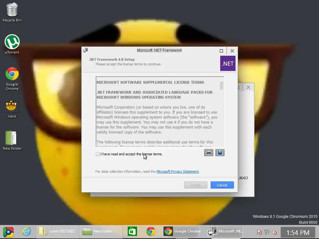Viewport: 319px width, 239px height.
Task: Launch µTorrent from the desktop
Action: (x=12, y=44)
